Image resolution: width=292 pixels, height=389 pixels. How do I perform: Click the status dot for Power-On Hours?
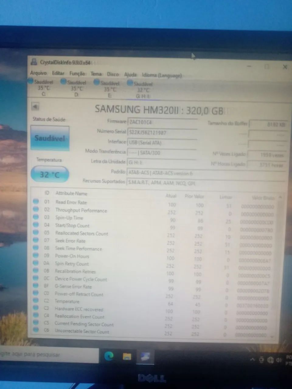click(36, 255)
